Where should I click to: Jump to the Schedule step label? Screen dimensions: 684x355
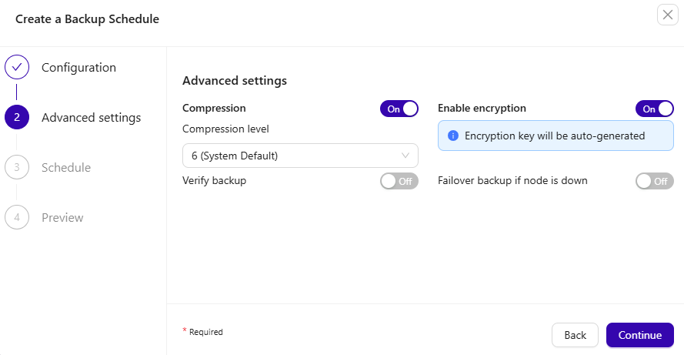pyautogui.click(x=66, y=167)
